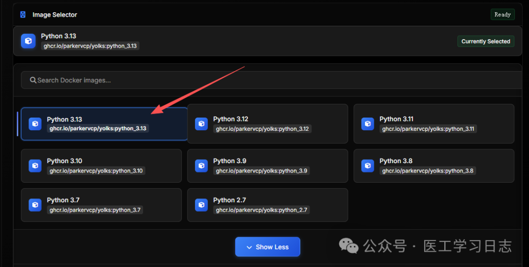Screen dimensions: 529x267
Task: Click the Python 3.8 cube icon
Action: tap(368, 166)
